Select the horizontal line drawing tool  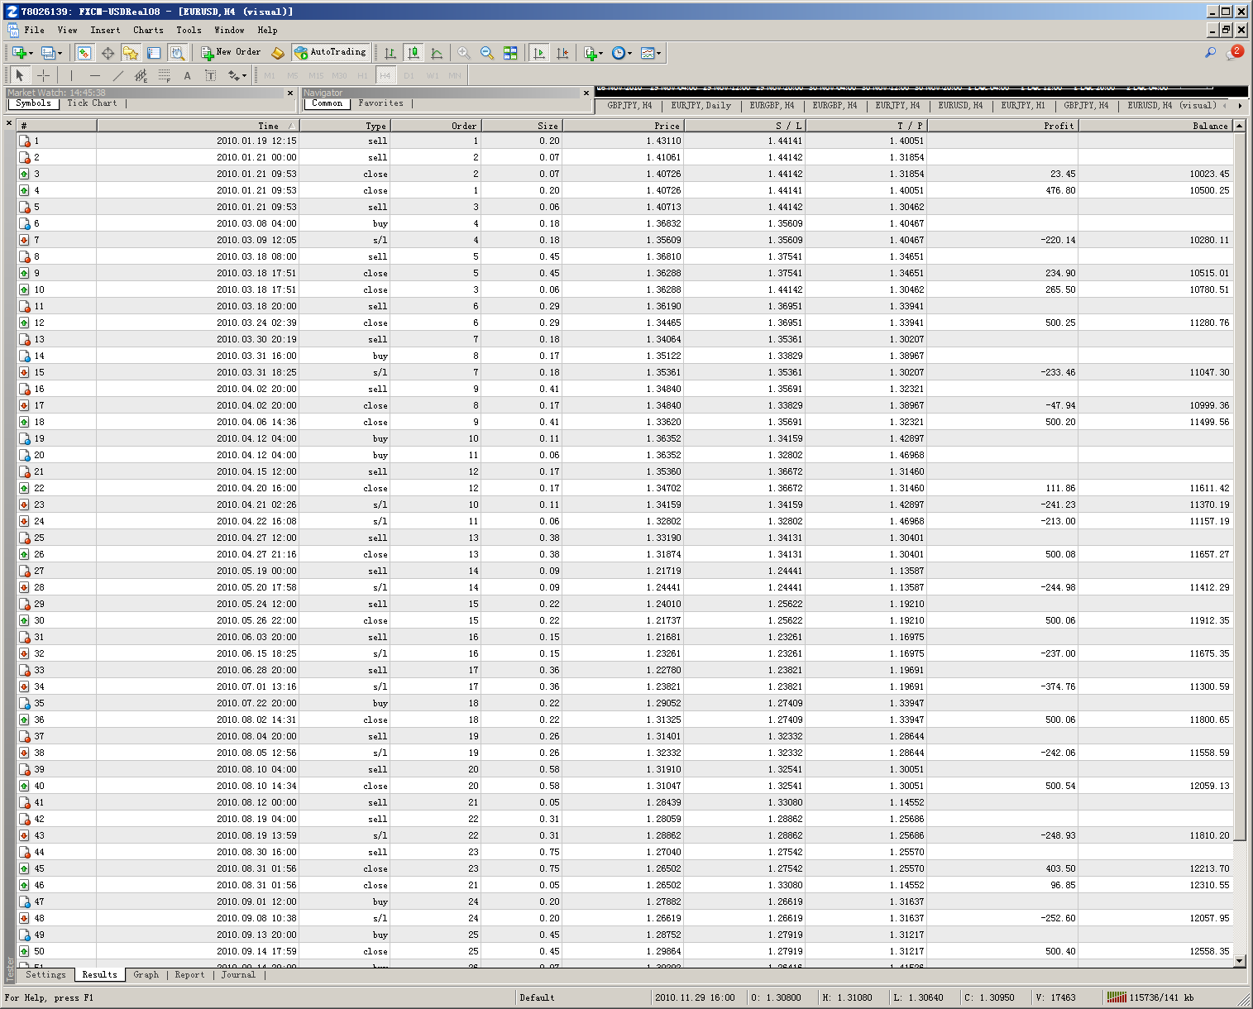(95, 76)
